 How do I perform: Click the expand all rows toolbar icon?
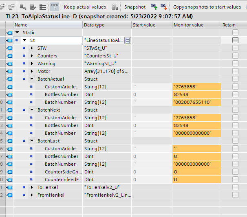click(43, 7)
